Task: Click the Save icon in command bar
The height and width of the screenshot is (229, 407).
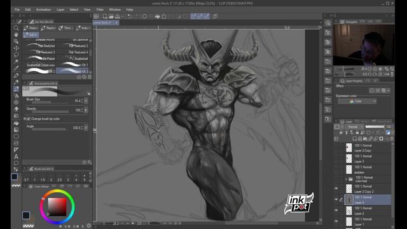Action: click(x=117, y=17)
